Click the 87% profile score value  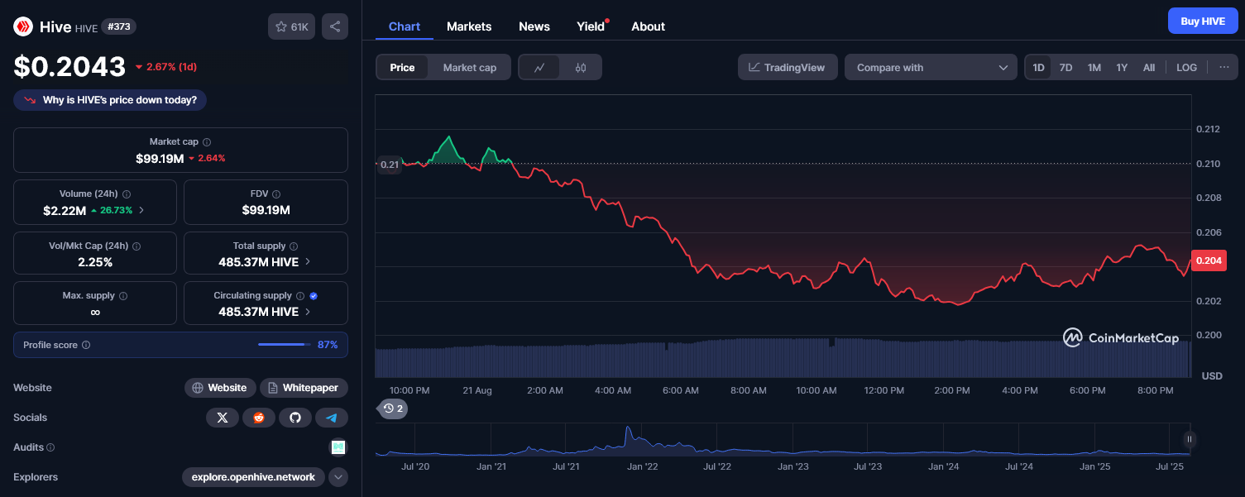[x=328, y=345]
